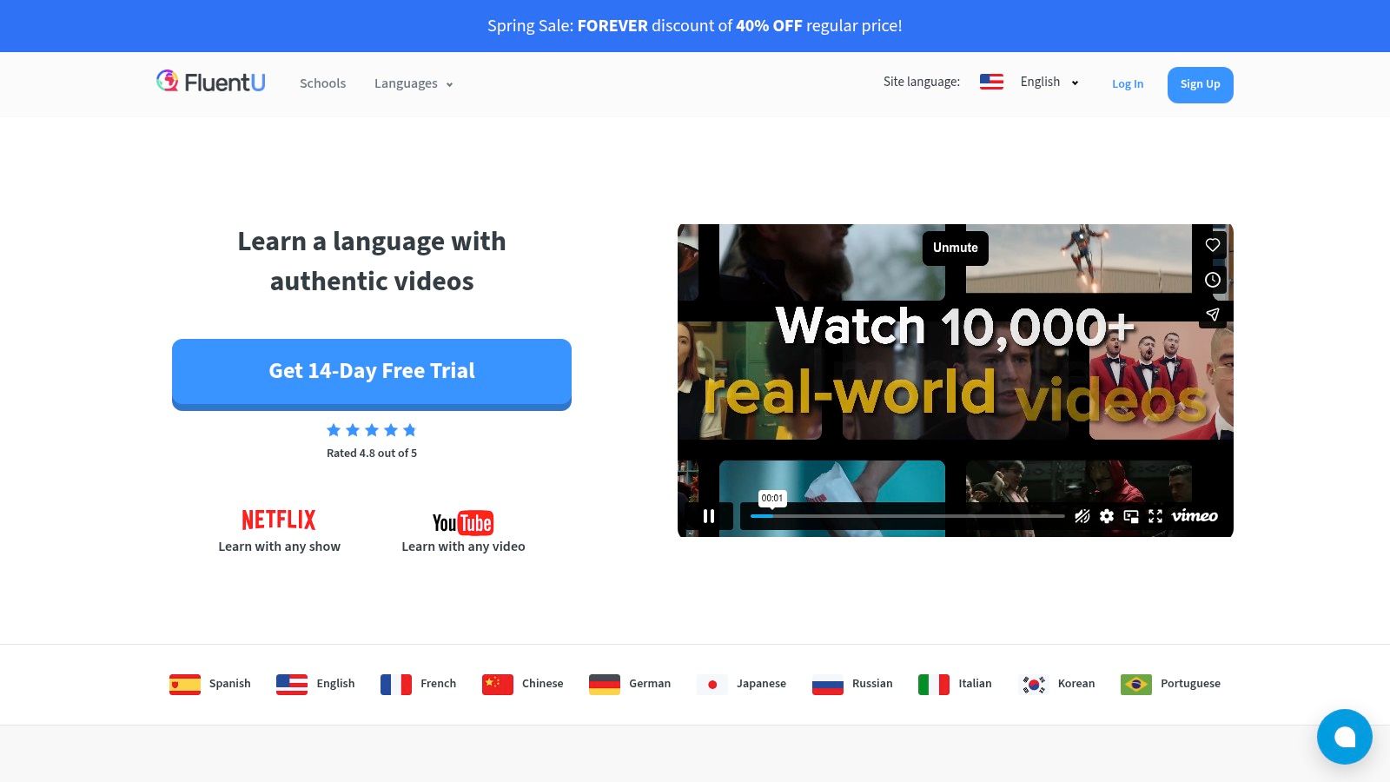
Task: Click the US flag beside Site language
Action: point(991,82)
